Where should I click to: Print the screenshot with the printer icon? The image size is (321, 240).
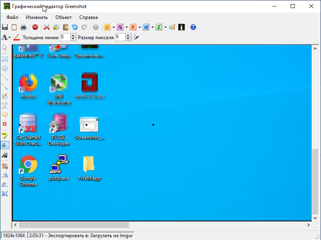coord(23,27)
